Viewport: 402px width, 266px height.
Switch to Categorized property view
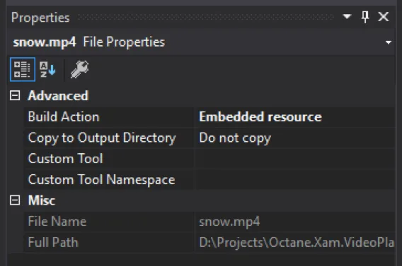(23, 69)
